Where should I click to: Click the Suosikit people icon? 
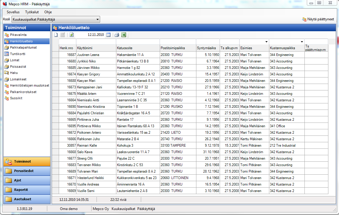[7, 98]
